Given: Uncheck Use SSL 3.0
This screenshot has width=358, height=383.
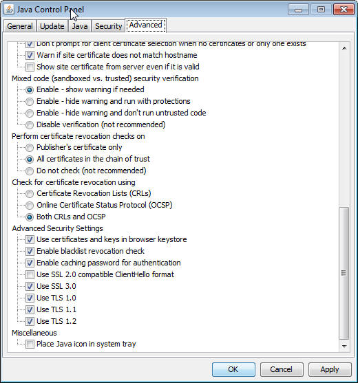Looking at the screenshot, I should coord(30,286).
